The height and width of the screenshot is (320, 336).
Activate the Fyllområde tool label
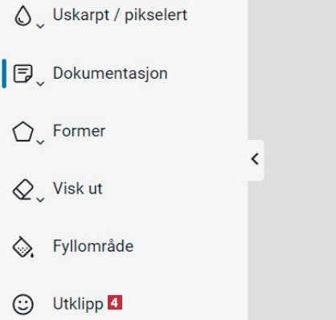(x=93, y=246)
